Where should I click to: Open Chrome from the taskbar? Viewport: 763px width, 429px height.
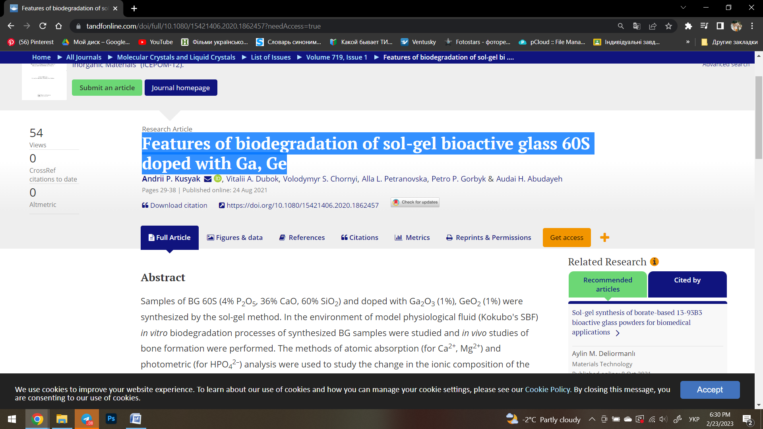(x=37, y=419)
